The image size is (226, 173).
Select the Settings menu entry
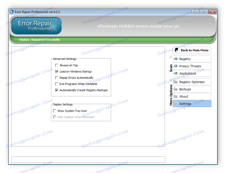pyautogui.click(x=192, y=104)
